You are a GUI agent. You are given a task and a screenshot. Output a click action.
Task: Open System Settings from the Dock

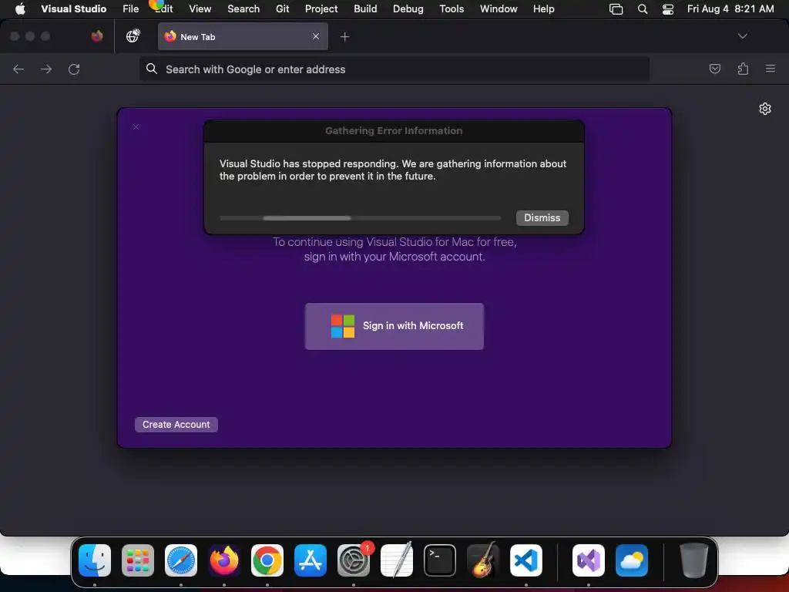click(354, 560)
